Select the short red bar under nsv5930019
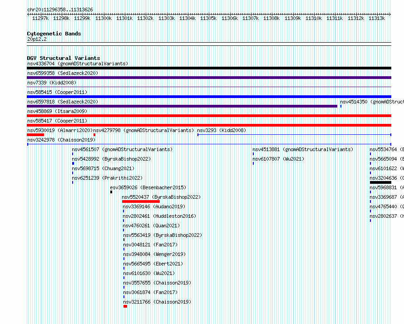Image resolution: width=404 pixels, height=324 pixels. click(x=35, y=135)
